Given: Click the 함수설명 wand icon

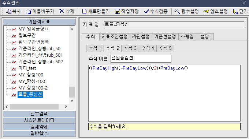Looking at the screenshot, I should pos(177,11).
